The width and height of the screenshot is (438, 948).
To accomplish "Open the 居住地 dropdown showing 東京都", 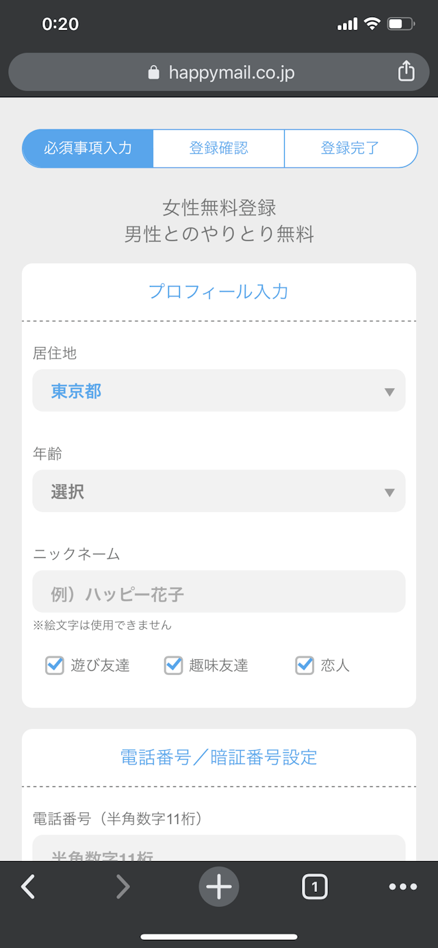I will [x=218, y=390].
